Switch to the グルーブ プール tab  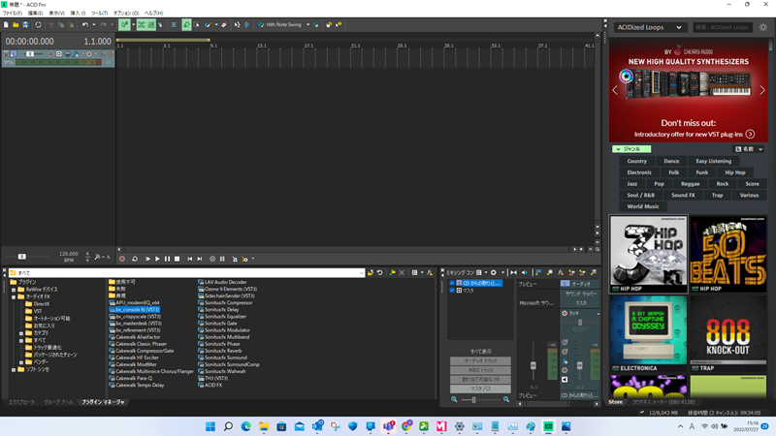pyautogui.click(x=58, y=402)
